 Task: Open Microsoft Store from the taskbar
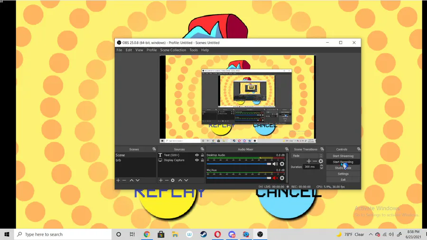(161, 234)
